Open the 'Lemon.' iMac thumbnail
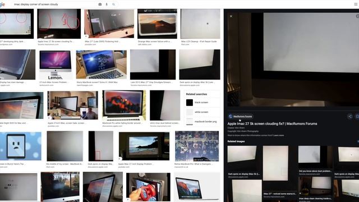359x202 pixels. pos(55,65)
